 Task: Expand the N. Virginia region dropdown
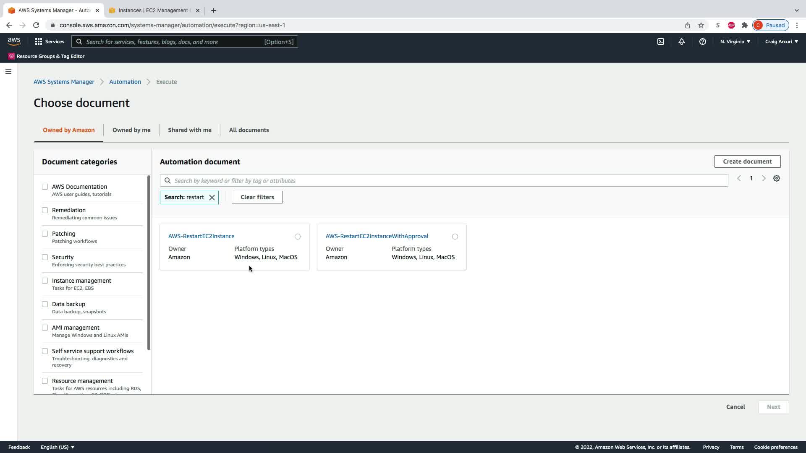(735, 42)
